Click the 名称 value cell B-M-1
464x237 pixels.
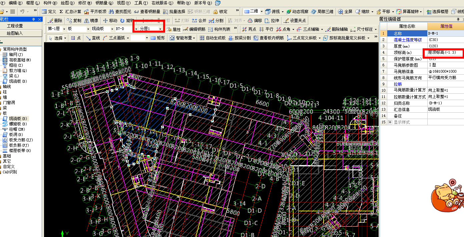click(x=445, y=33)
